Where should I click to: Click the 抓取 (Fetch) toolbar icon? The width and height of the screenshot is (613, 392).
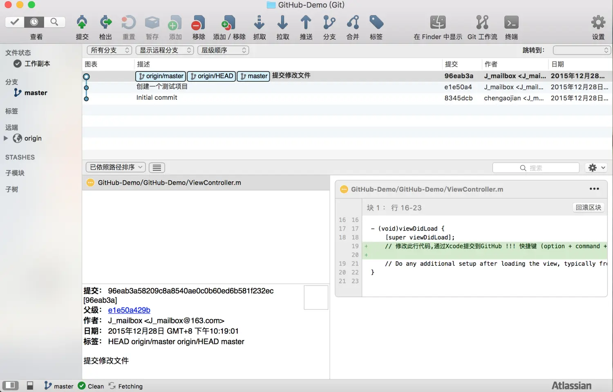point(259,23)
